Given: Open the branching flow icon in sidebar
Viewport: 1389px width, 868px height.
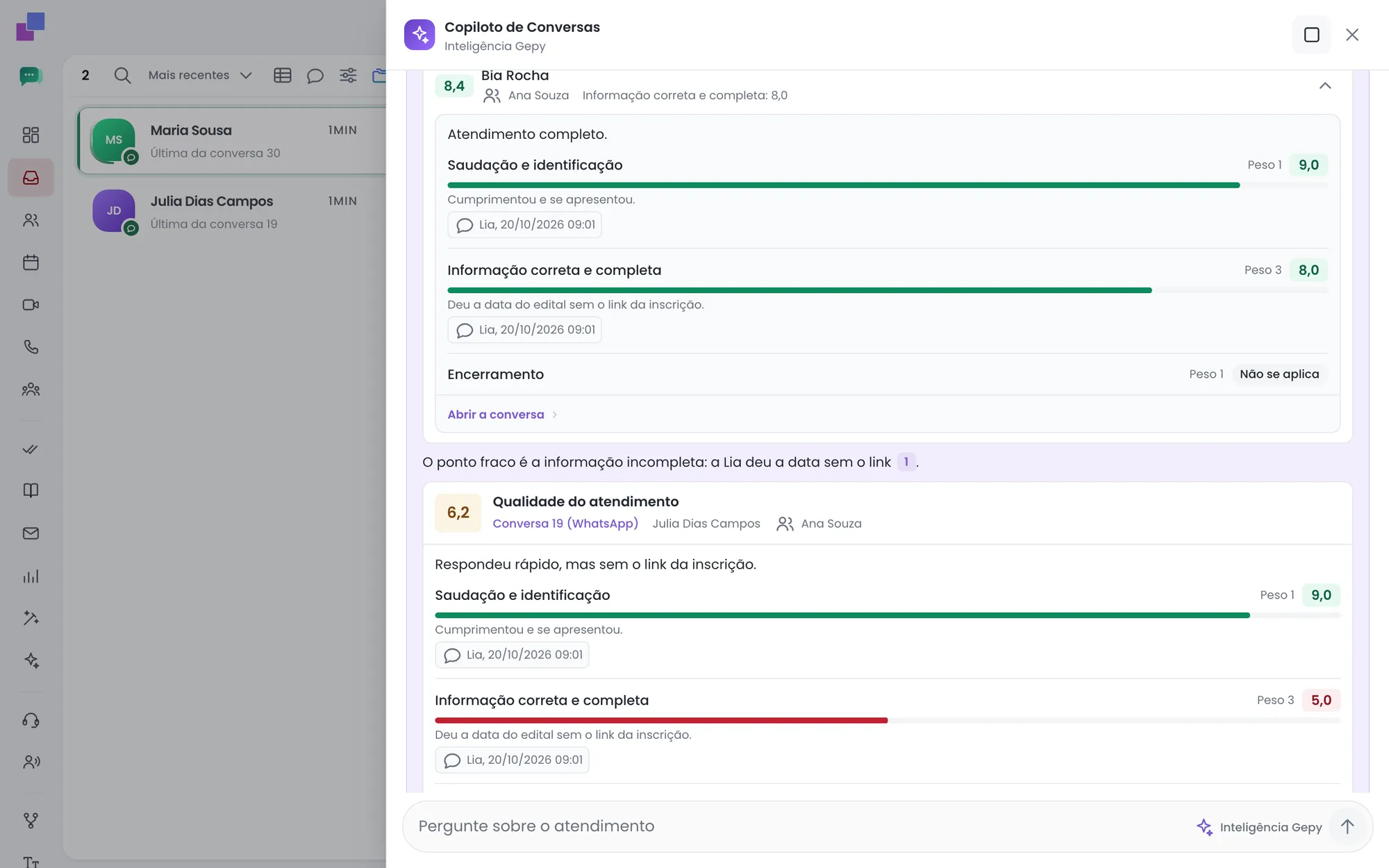Looking at the screenshot, I should pyautogui.click(x=31, y=821).
